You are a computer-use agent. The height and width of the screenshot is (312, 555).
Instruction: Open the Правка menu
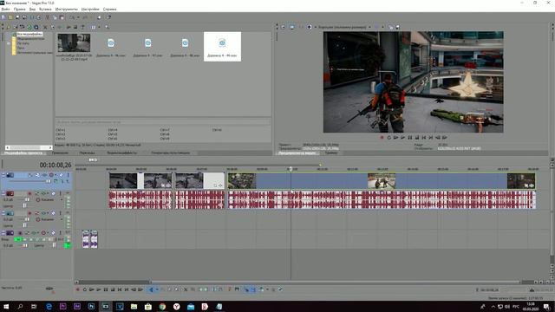[19, 10]
